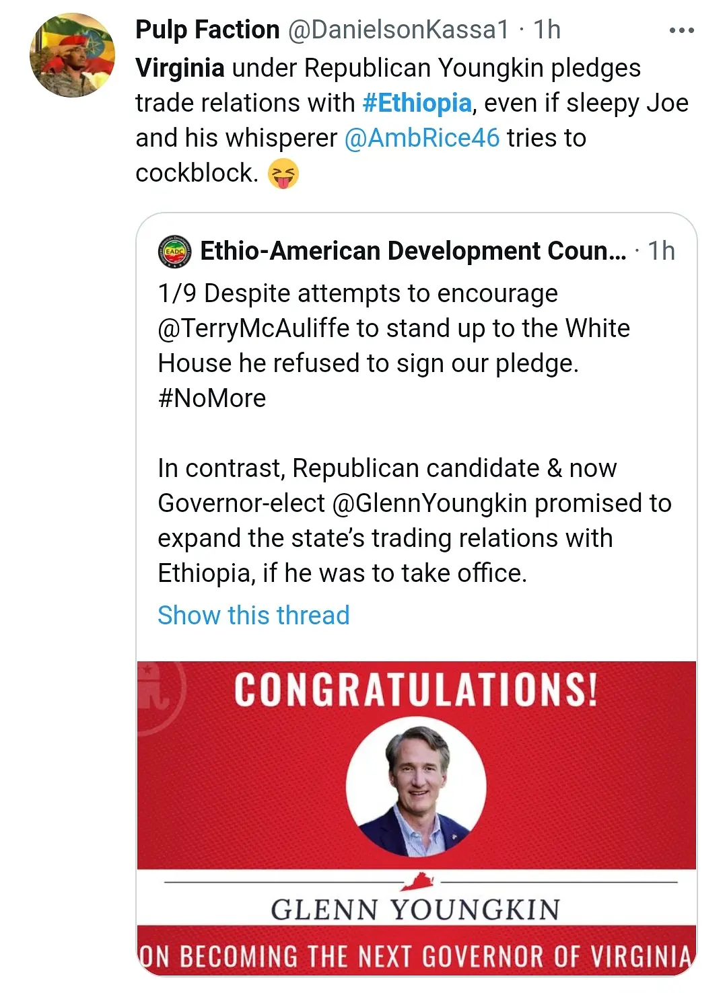Screen dimensions: 727x993
Task: Open the Pulp Faction display name
Action: [207, 30]
